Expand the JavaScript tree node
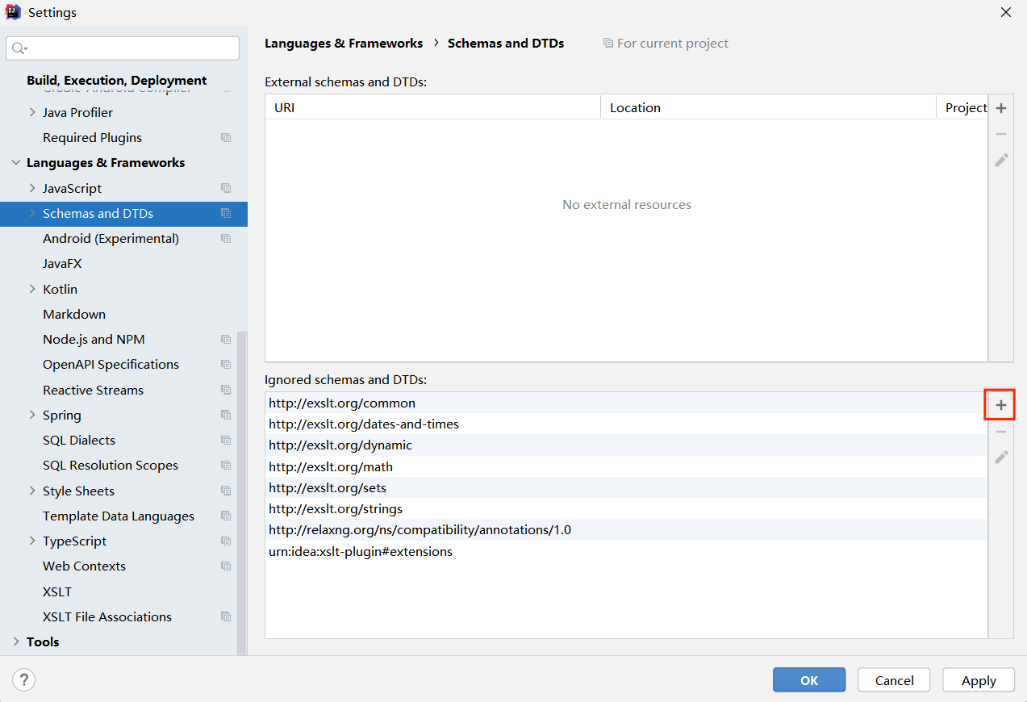Image resolution: width=1027 pixels, height=702 pixels. point(32,188)
